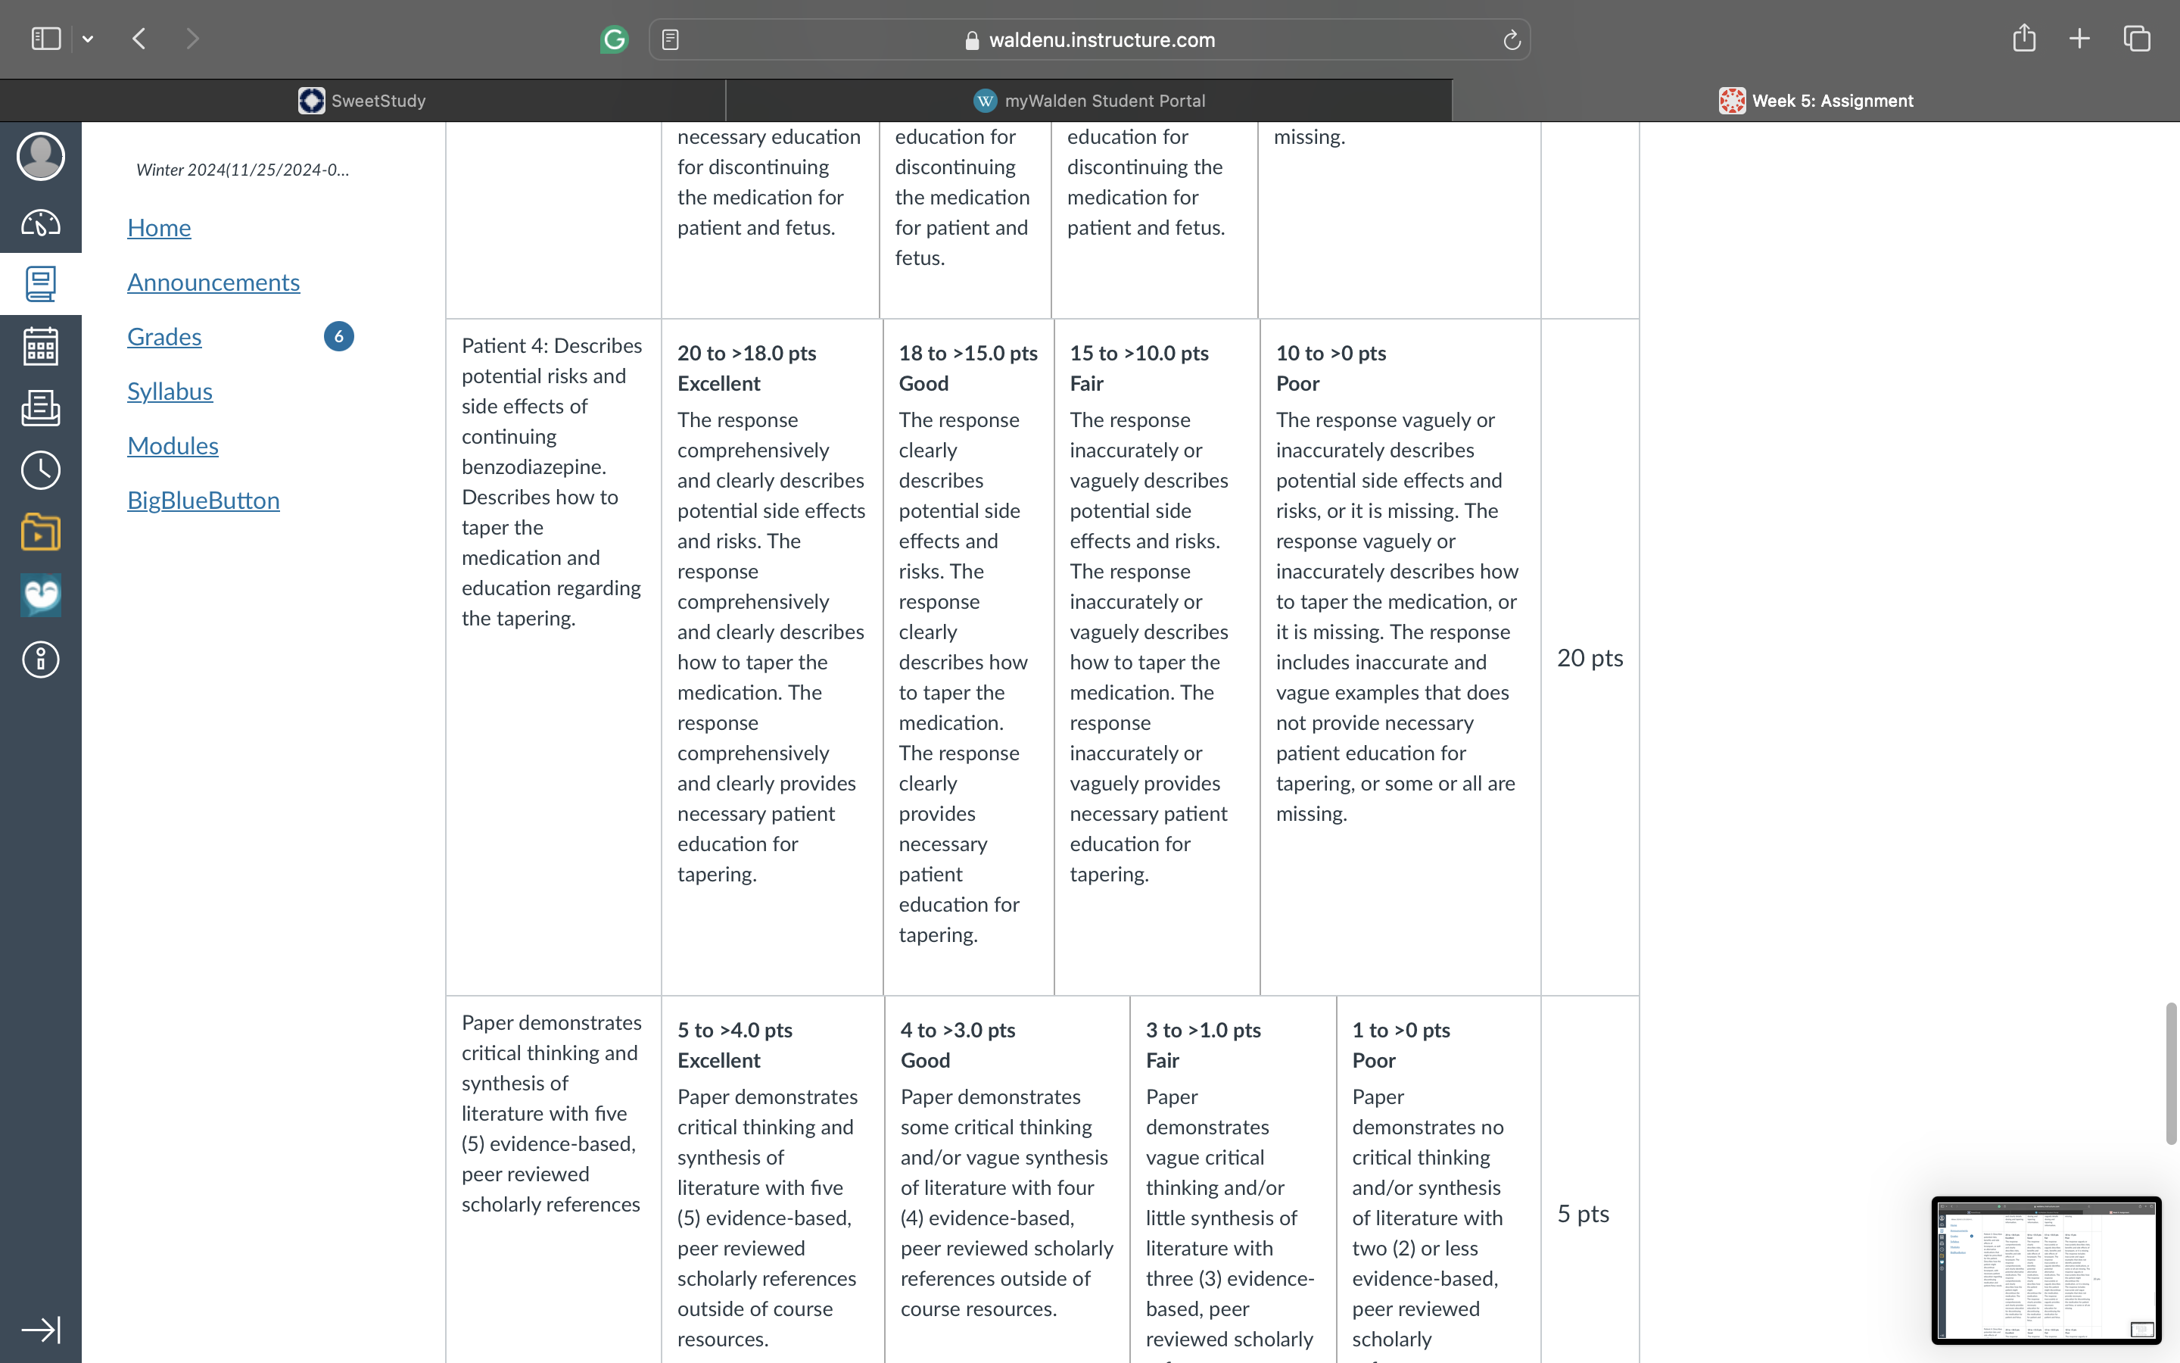
Task: Toggle Safari Reader view icon
Action: coord(670,39)
